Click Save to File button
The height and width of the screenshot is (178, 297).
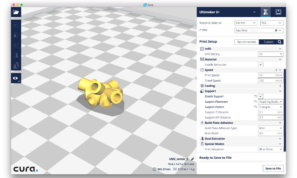(273, 168)
